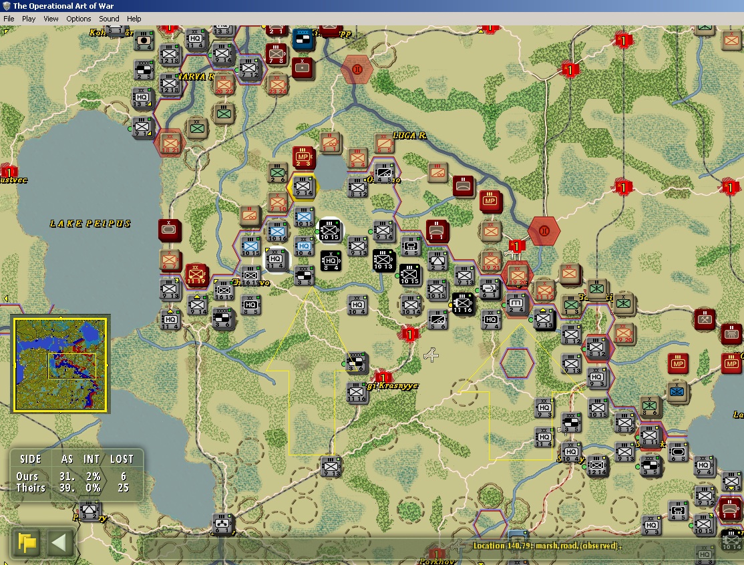This screenshot has height=565, width=744.
Task: Select the white-circled black infantry unit 10 15
Action: click(x=330, y=230)
